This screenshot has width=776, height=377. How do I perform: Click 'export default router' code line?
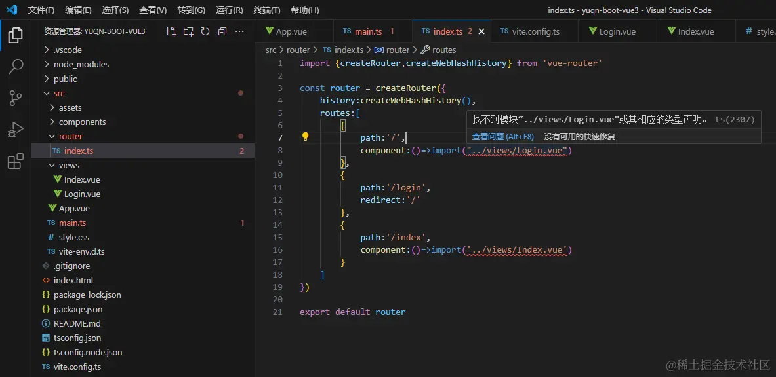coord(352,312)
